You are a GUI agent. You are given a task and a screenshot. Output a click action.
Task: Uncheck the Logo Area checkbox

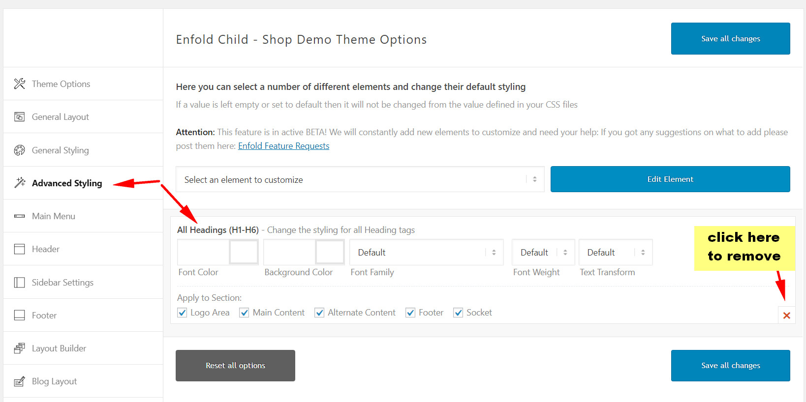click(x=182, y=313)
